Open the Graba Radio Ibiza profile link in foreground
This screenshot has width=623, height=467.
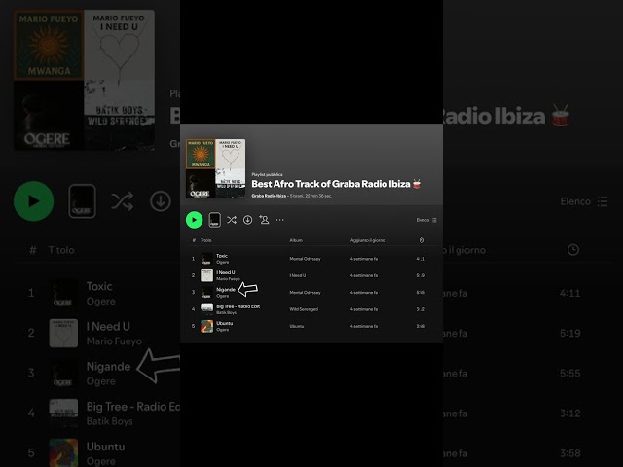coord(269,196)
